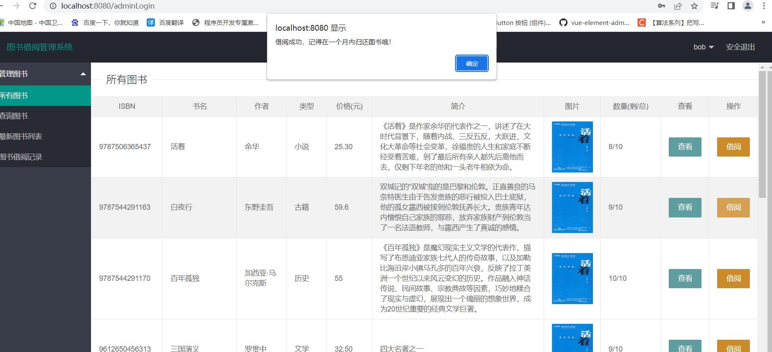Click the cover image of 活着 row
The width and height of the screenshot is (772, 352).
tap(572, 147)
